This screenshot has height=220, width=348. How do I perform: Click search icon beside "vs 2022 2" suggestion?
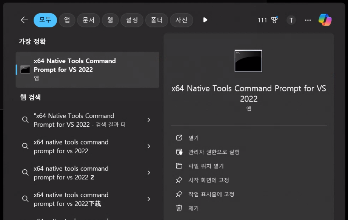point(25,173)
